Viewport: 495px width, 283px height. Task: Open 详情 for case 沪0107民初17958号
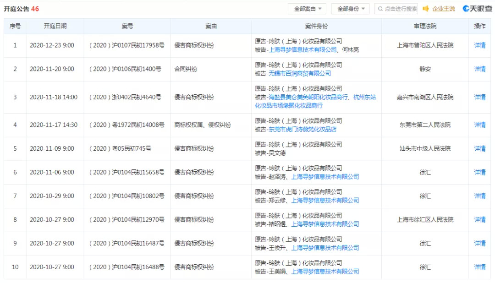tap(479, 45)
